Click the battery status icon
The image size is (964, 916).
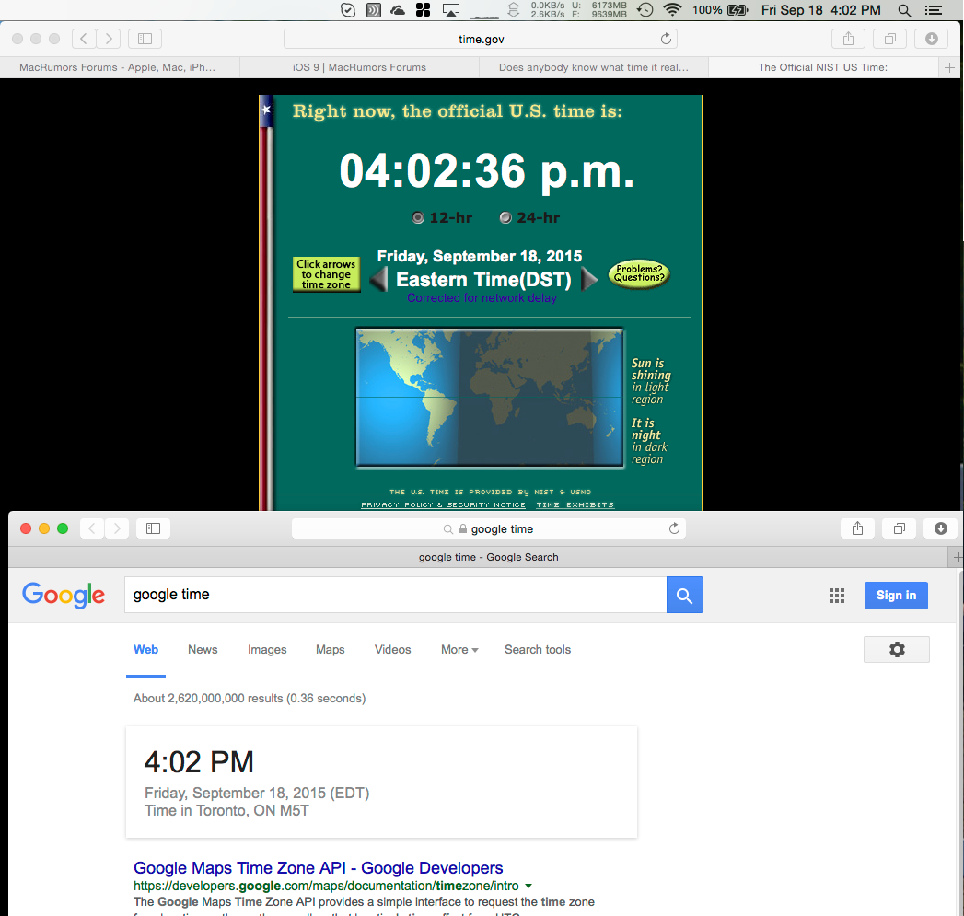coord(738,10)
